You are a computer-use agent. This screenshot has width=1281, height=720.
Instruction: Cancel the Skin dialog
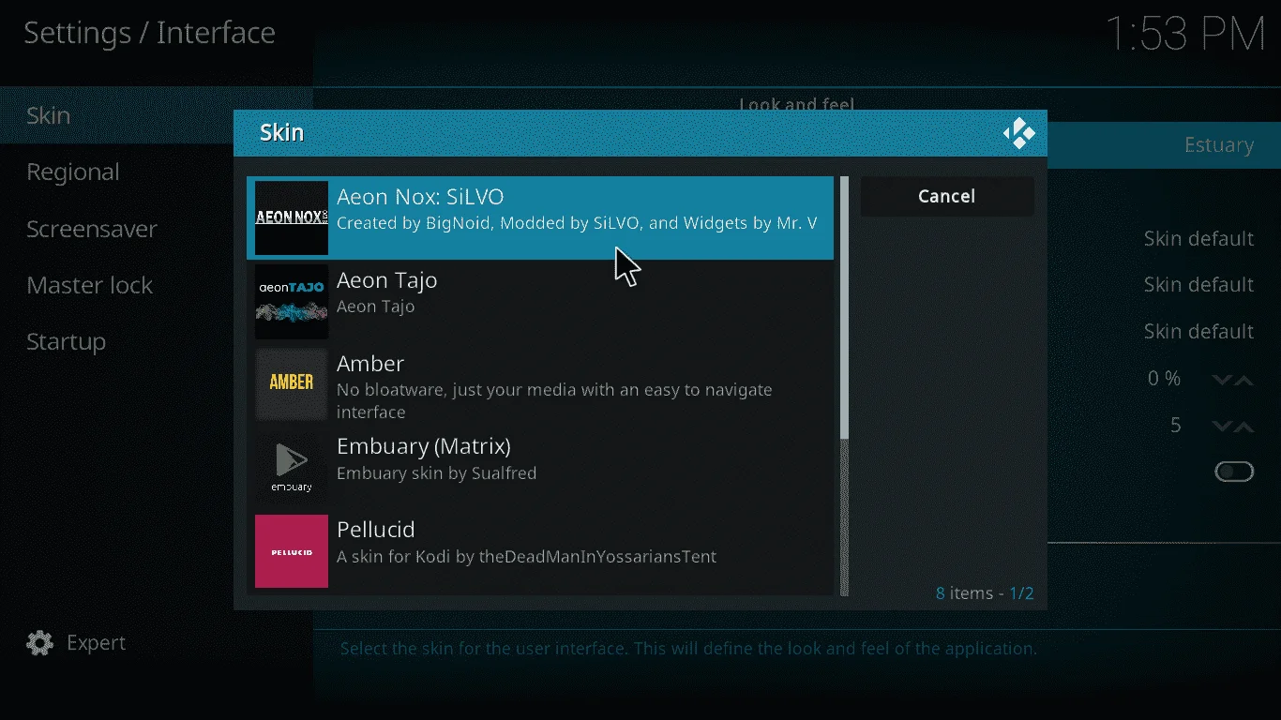point(947,196)
